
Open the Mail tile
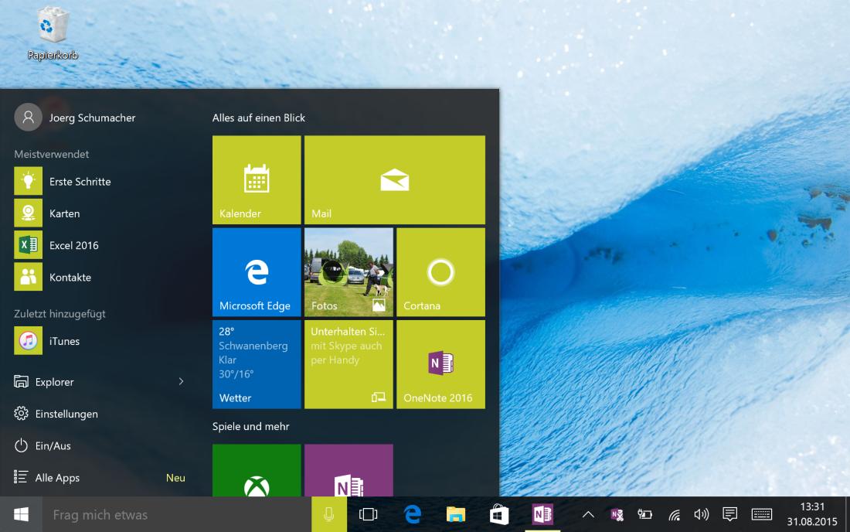coord(395,180)
